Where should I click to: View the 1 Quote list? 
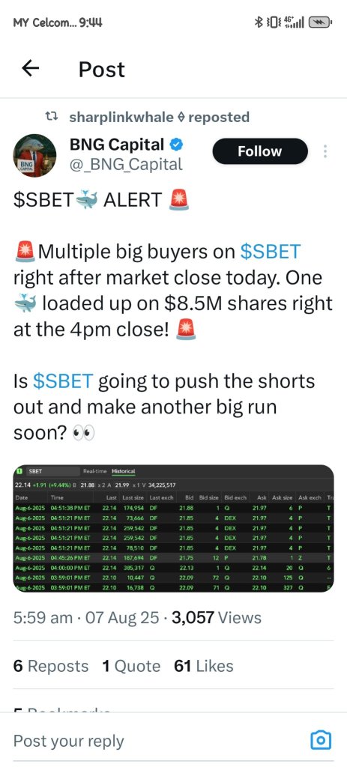tap(131, 666)
